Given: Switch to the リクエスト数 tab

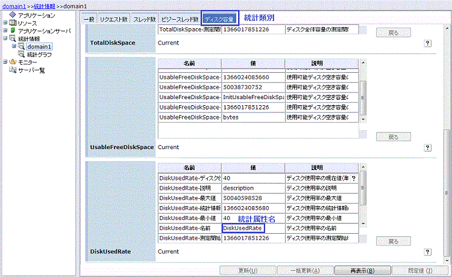Looking at the screenshot, I should pos(113,20).
